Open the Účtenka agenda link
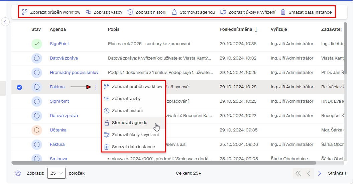The image size is (353, 184). (x=58, y=130)
